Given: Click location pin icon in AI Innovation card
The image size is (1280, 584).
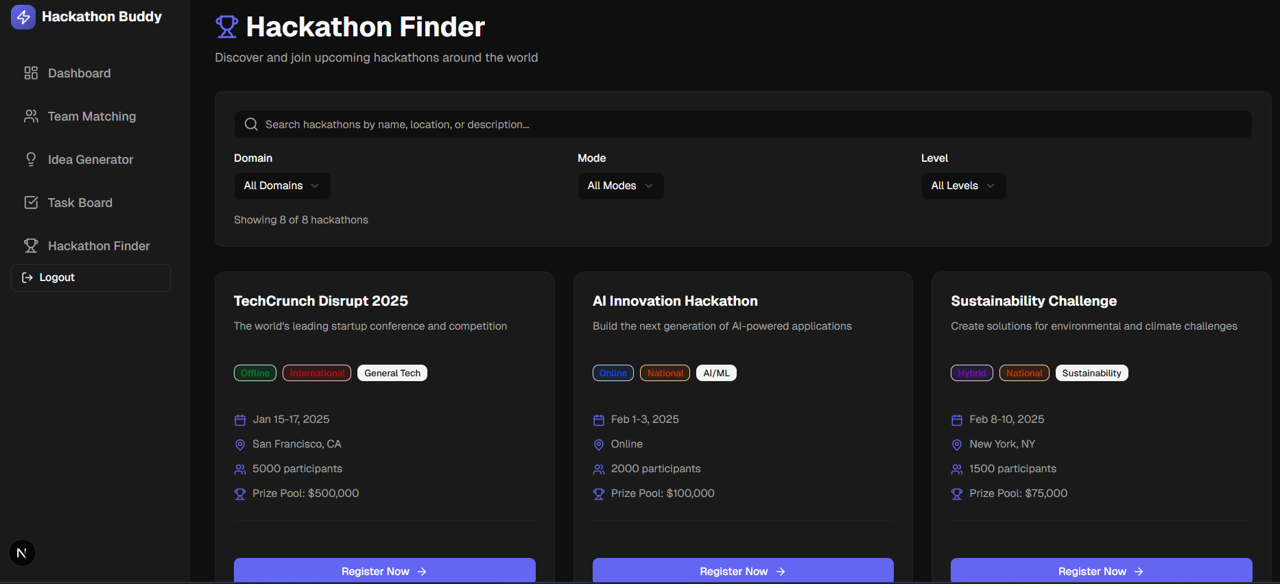Looking at the screenshot, I should point(599,445).
